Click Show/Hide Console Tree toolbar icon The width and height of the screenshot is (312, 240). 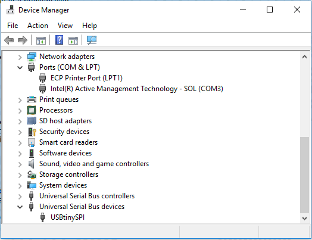tap(41, 40)
